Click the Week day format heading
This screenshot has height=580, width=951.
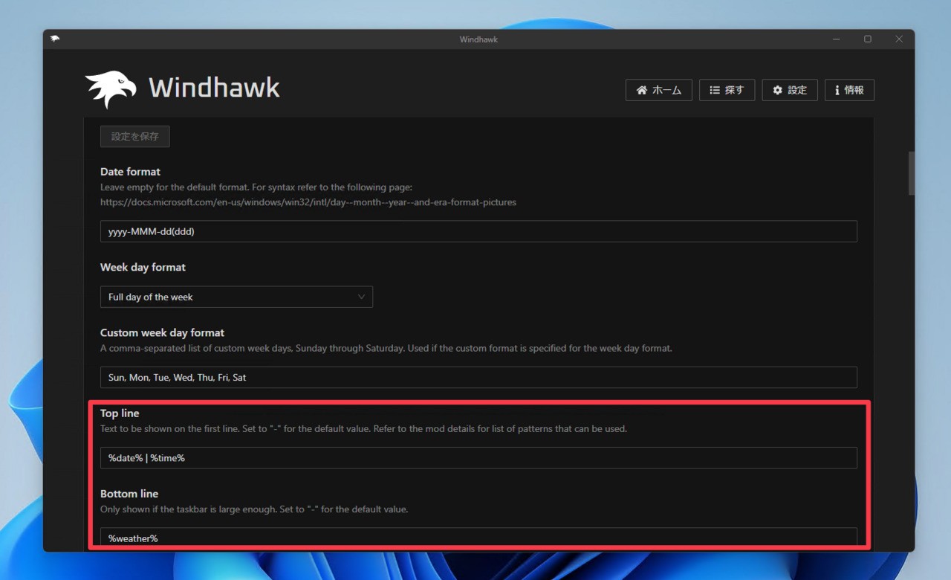pyautogui.click(x=143, y=267)
